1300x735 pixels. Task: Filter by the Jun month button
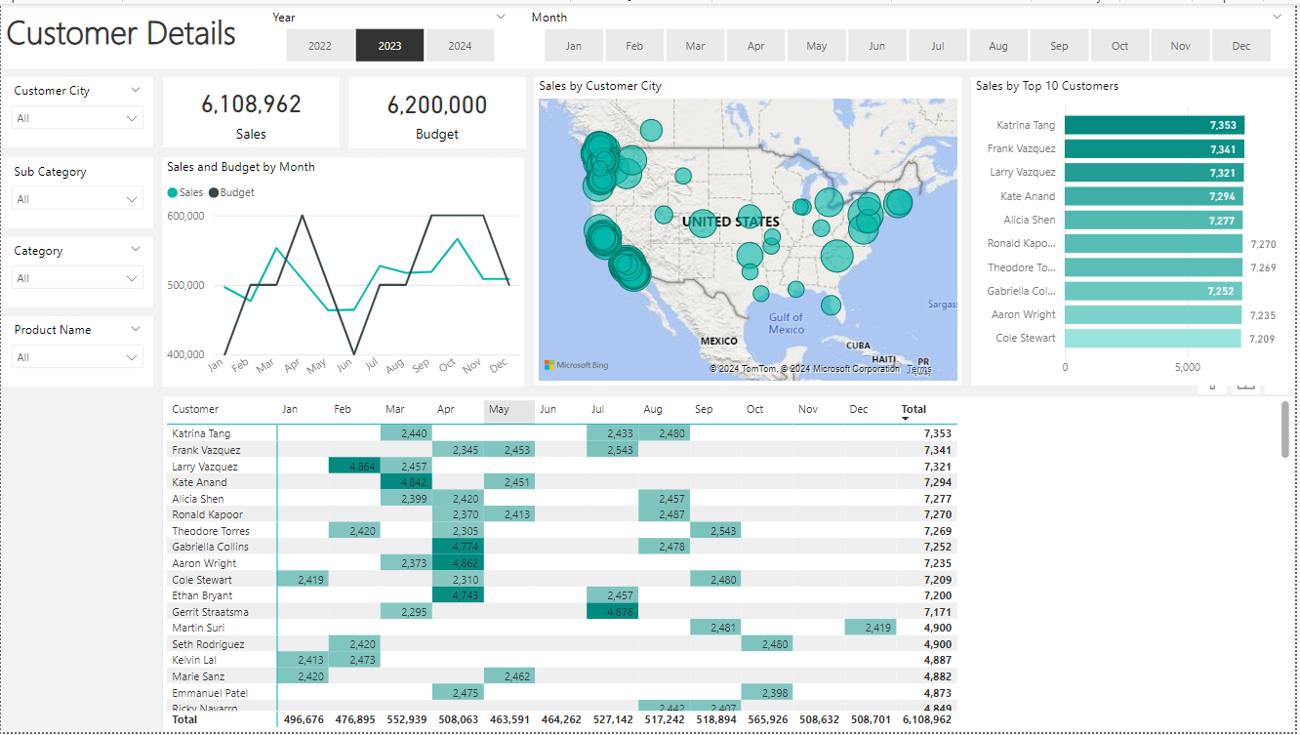click(x=876, y=46)
